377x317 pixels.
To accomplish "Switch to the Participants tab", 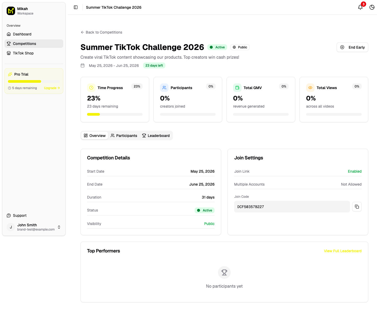I will [x=124, y=136].
